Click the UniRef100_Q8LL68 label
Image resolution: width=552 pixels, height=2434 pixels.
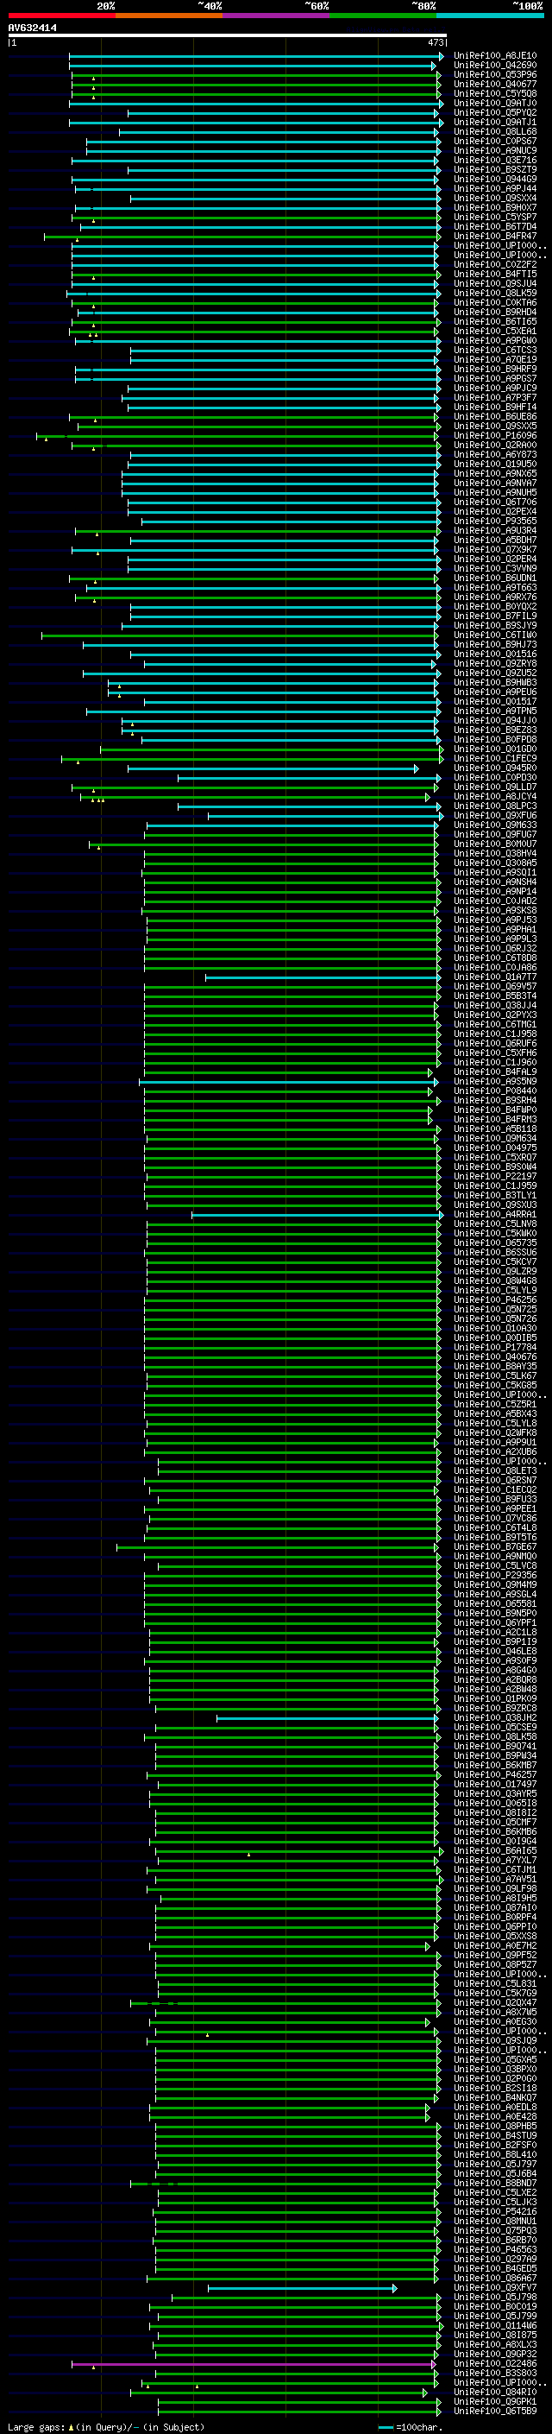pyautogui.click(x=495, y=131)
